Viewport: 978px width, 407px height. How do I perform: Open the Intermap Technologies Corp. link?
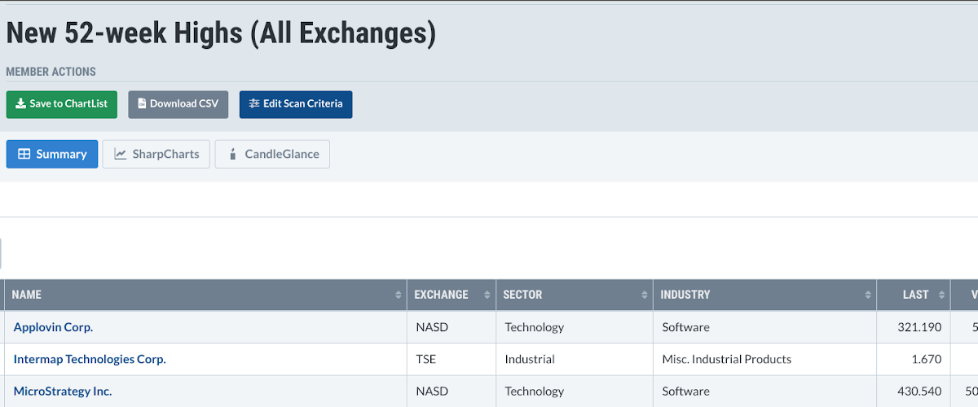tap(90, 359)
